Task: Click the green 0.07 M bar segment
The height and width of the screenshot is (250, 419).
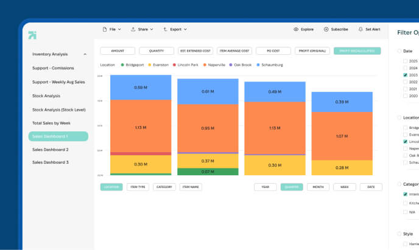Action: click(x=207, y=172)
